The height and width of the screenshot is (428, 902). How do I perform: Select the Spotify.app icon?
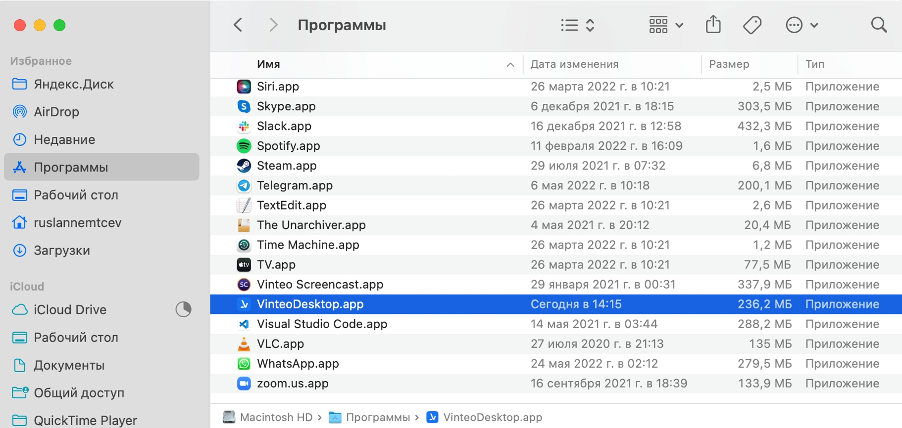[x=244, y=146]
